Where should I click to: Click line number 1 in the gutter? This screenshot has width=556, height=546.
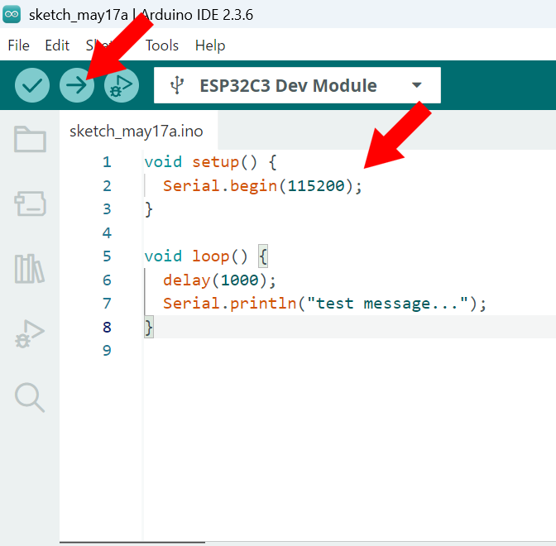coord(107,162)
